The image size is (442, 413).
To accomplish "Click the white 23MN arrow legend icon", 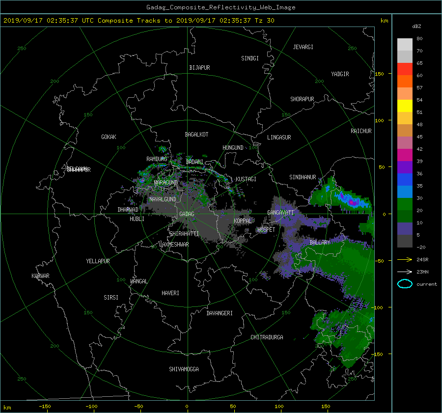I will tap(405, 272).
